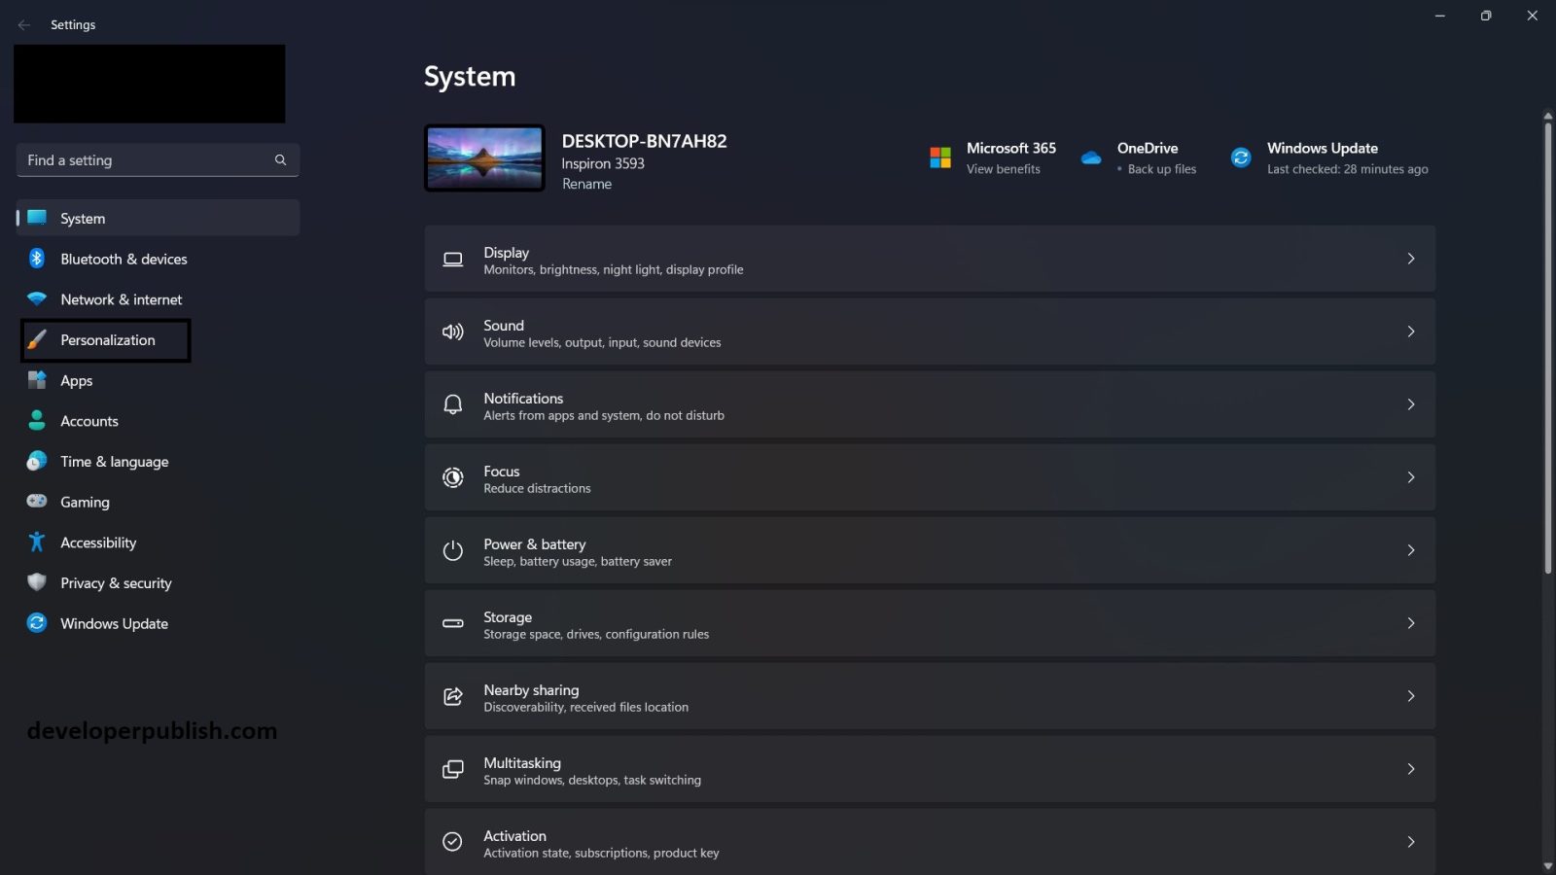
Task: Click the Privacy & security shield icon
Action: pos(36,582)
